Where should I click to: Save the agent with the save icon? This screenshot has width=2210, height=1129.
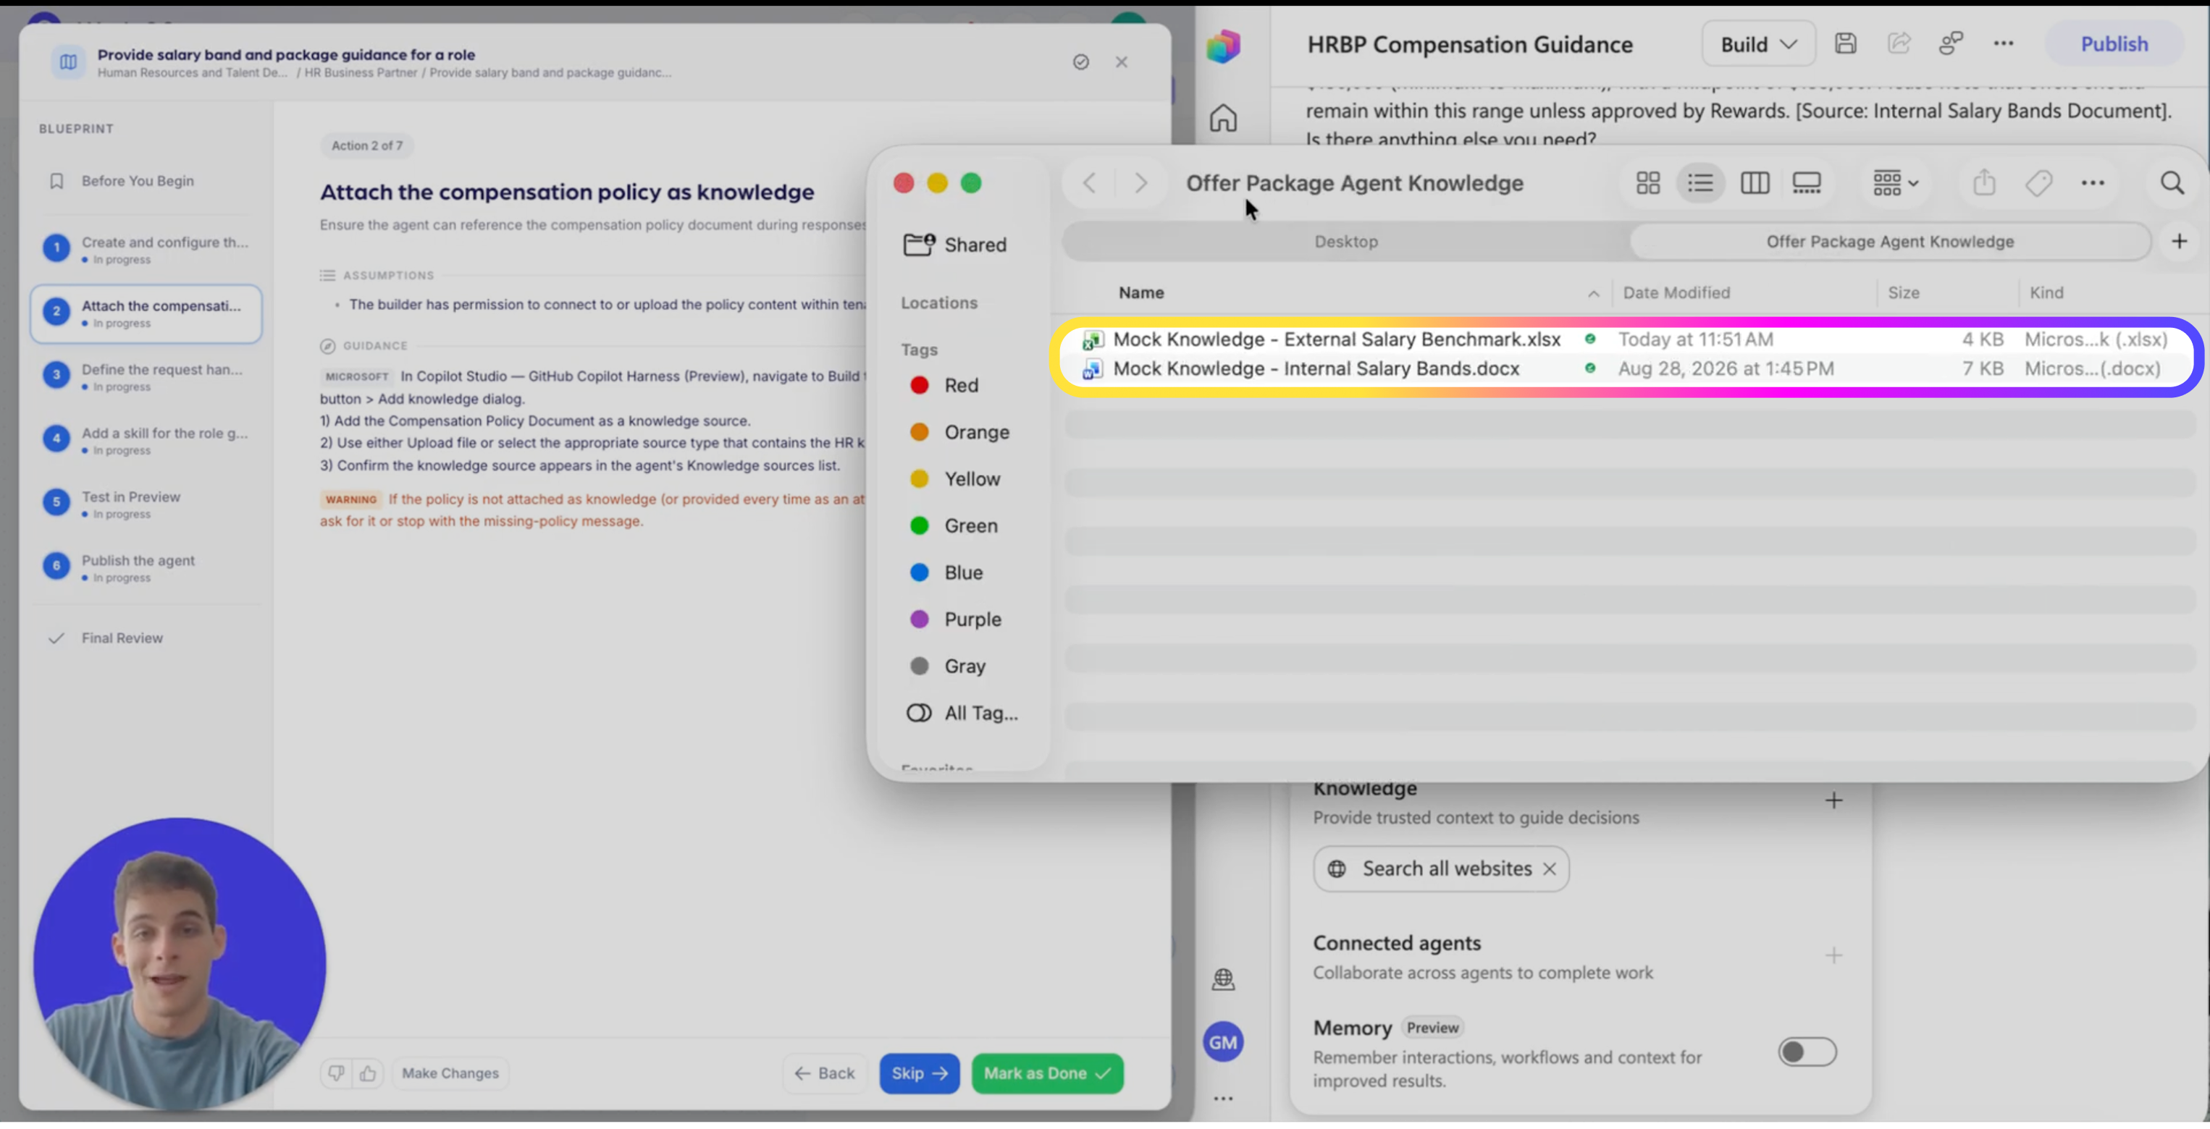pos(1845,43)
